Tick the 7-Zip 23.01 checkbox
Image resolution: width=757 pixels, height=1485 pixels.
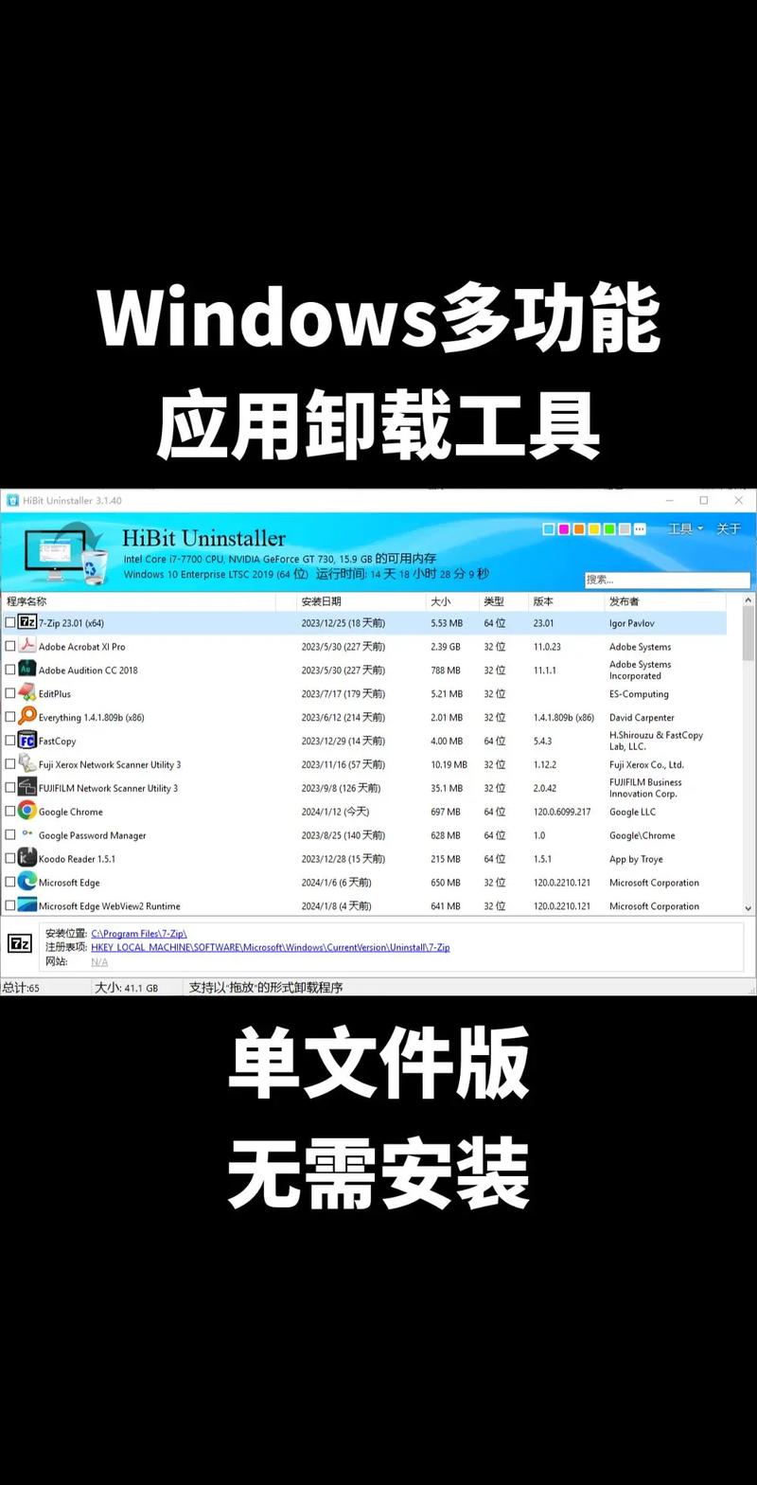[x=10, y=622]
